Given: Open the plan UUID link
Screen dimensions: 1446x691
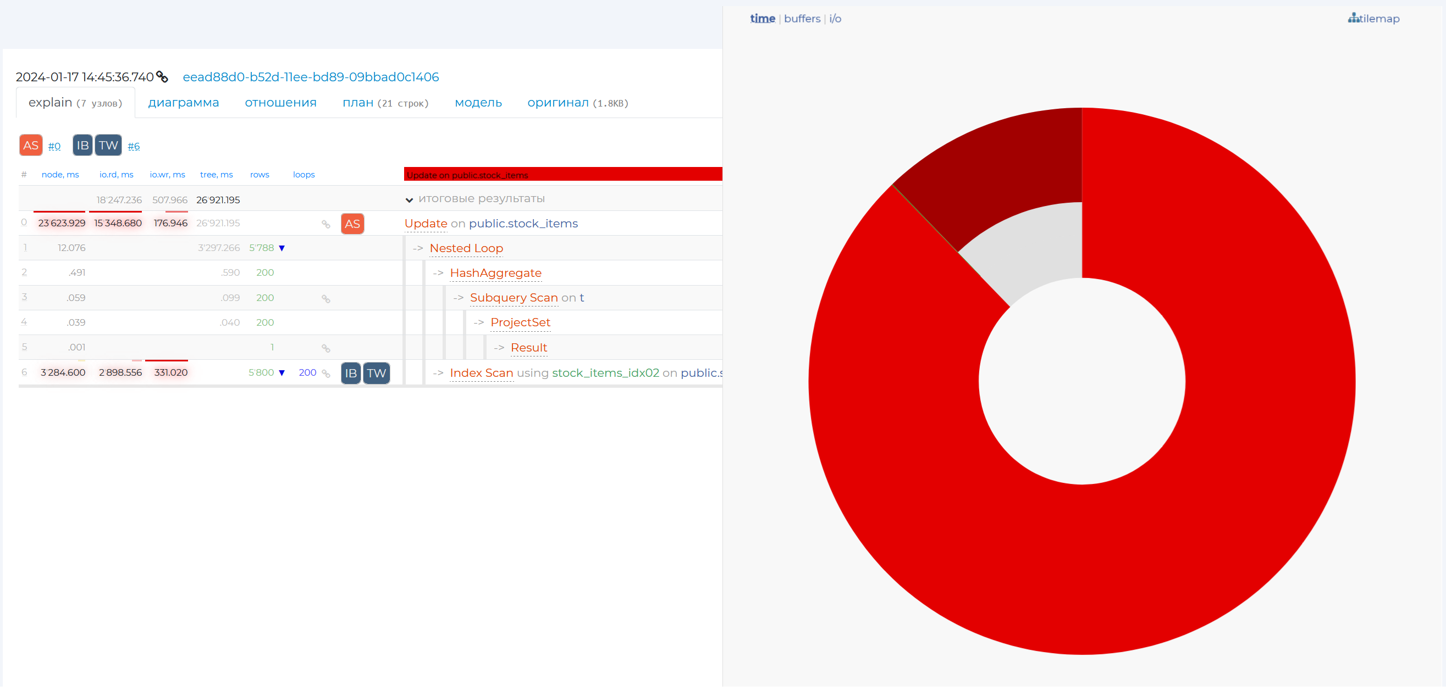Looking at the screenshot, I should 311,77.
